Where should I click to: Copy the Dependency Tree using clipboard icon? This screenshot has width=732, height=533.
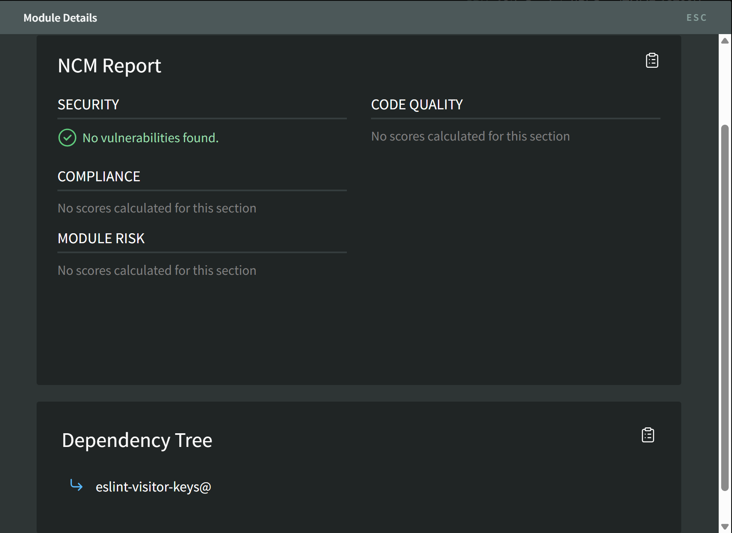648,435
